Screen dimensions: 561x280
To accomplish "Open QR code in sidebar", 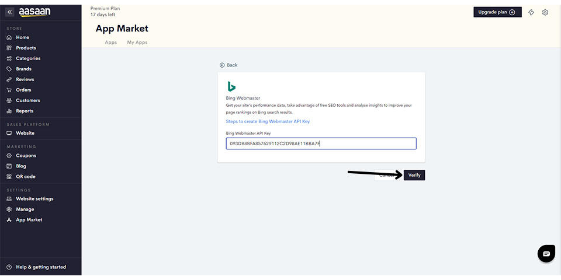I will [25, 177].
